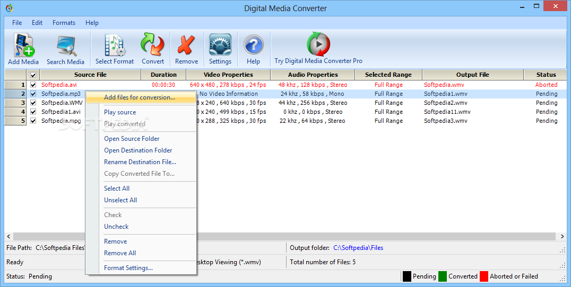Open Settings from the gear icon
Image resolution: width=571 pixels, height=287 pixels.
point(220,49)
